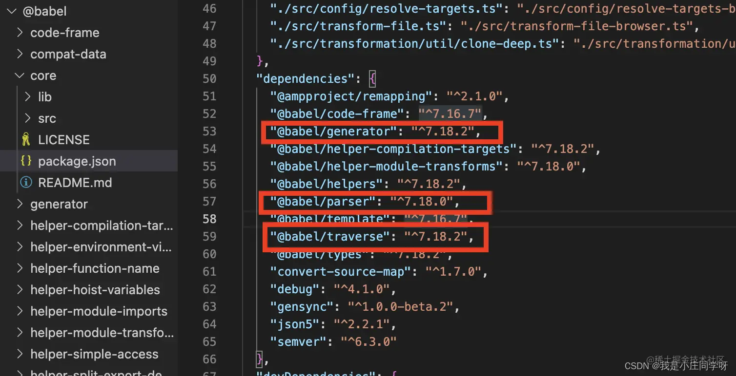
Task: Click the package.json braces icon
Action: pos(26,161)
